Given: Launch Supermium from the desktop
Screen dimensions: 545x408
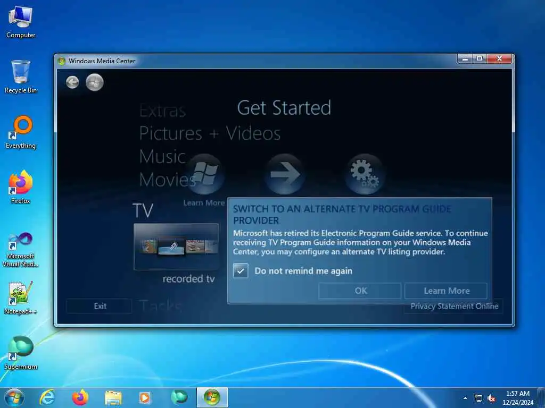Looking at the screenshot, I should coord(21,353).
